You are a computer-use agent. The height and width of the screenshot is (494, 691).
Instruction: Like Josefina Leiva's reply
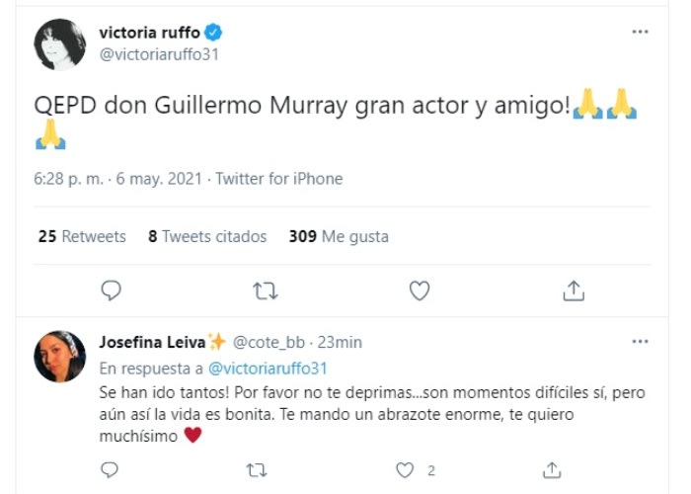click(x=405, y=468)
